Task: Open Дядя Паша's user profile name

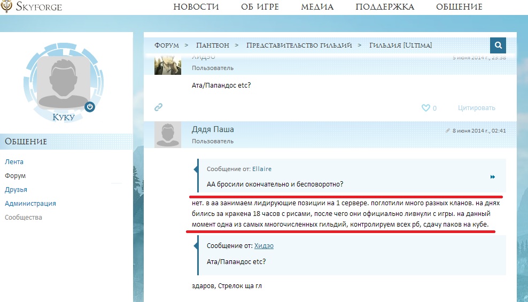Action: pyautogui.click(x=213, y=129)
